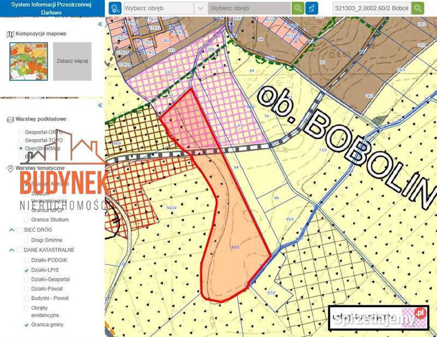Disable the Granica gminy layer
The image size is (437, 337).
tap(27, 325)
